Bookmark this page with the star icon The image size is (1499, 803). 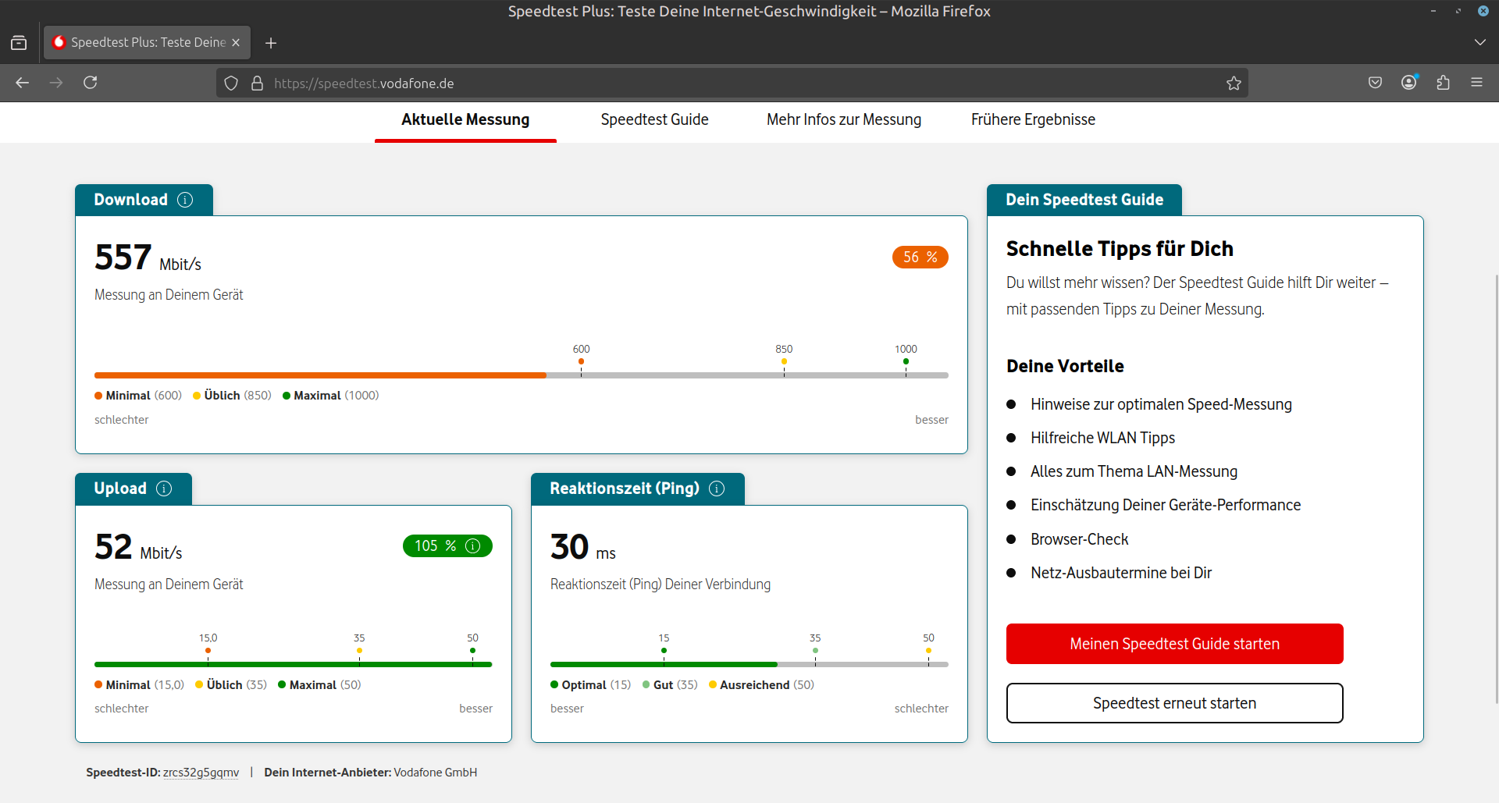[1234, 83]
